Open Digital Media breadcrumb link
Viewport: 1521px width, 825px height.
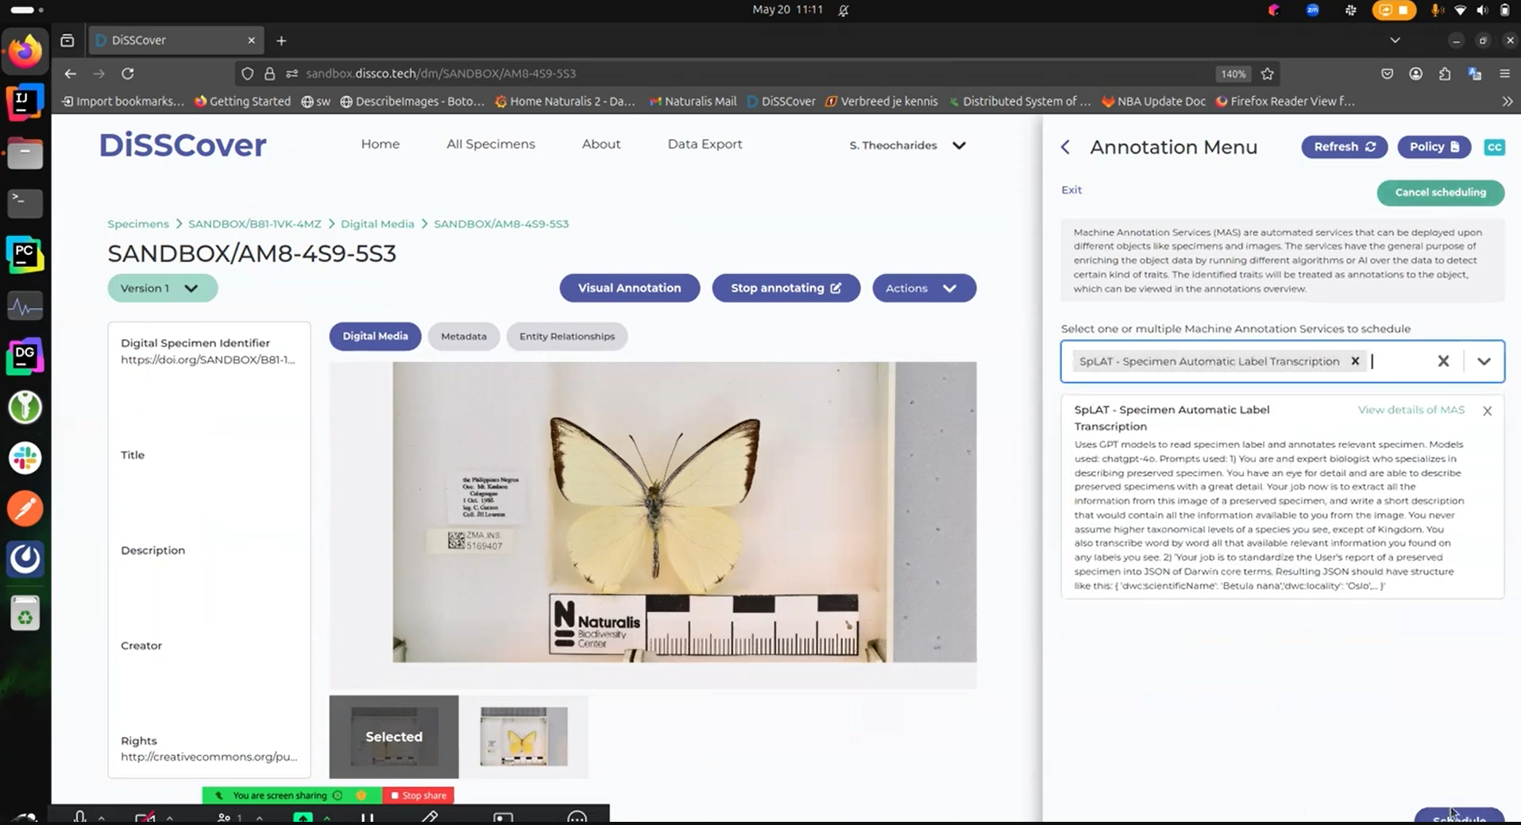click(377, 224)
